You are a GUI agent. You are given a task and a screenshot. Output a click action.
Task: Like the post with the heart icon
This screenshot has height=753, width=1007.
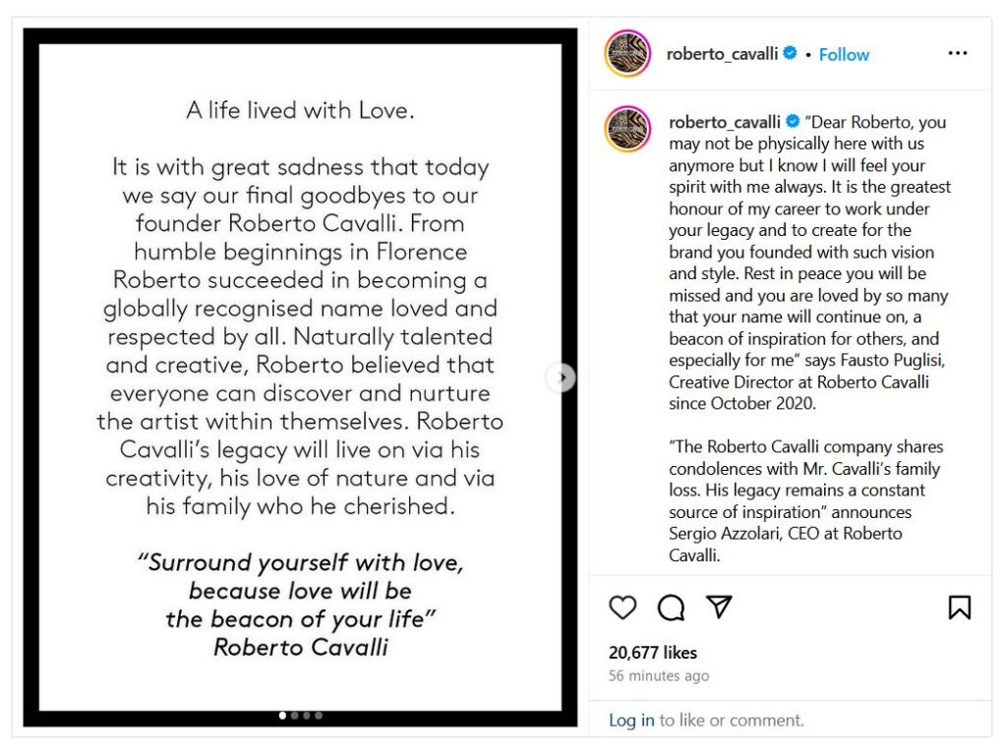(622, 608)
